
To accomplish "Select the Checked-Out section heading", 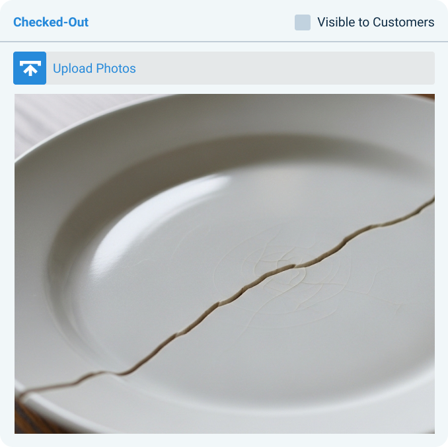I will (51, 22).
